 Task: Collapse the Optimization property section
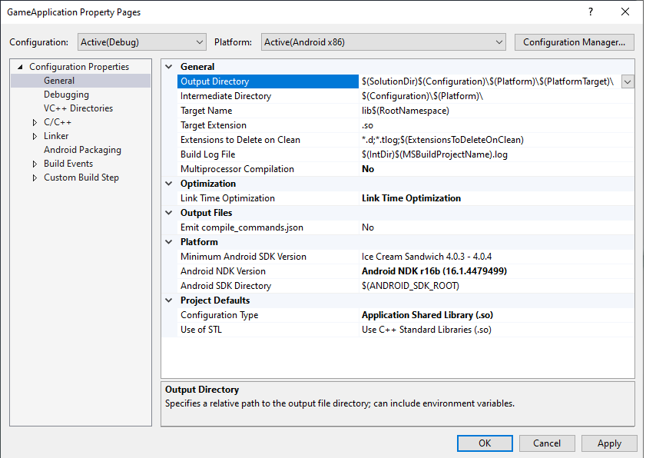click(170, 184)
